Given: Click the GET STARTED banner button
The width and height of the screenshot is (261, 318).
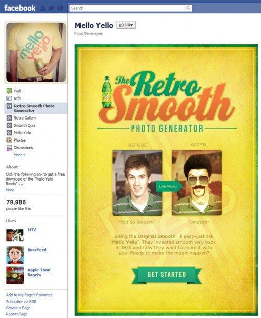Looking at the screenshot, I should point(167,274).
